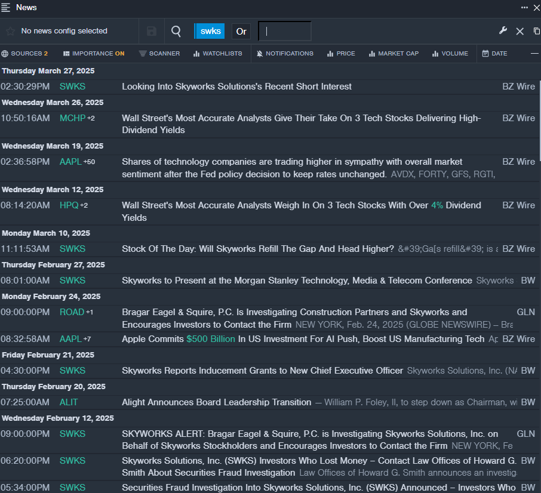Viewport: 541px width, 493px height.
Task: Select Wednesday February 12, 2025 date header
Action: [57, 418]
